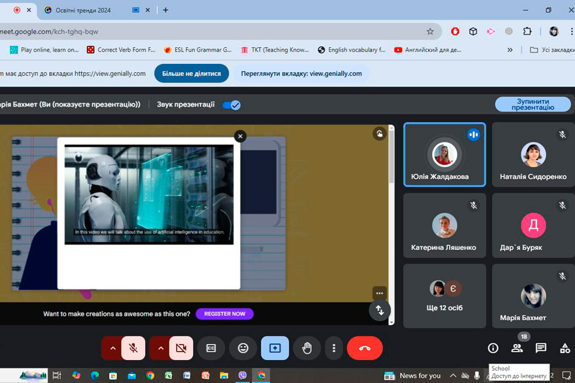This screenshot has height=383, width=575.
Task: Click Більше не ділитися button
Action: click(191, 73)
